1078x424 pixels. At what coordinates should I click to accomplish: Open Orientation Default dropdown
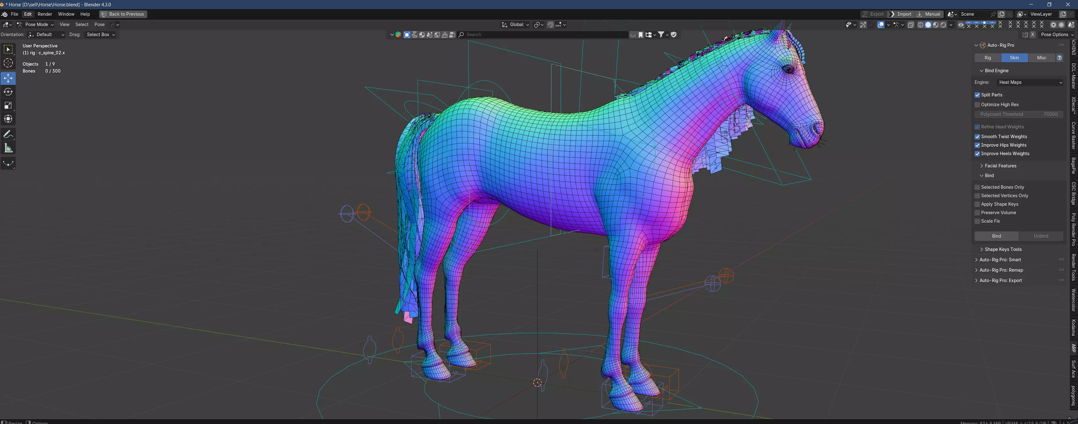point(47,35)
